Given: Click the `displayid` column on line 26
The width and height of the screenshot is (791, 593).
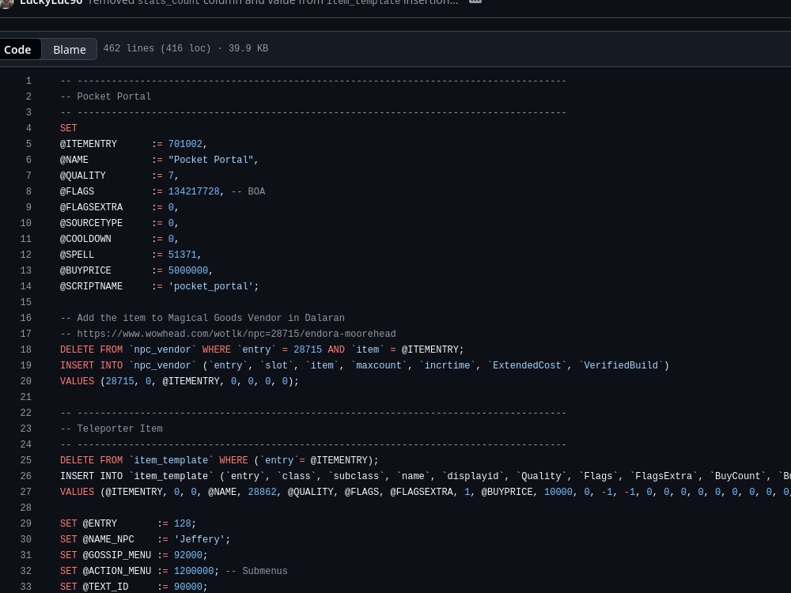Looking at the screenshot, I should [x=473, y=476].
